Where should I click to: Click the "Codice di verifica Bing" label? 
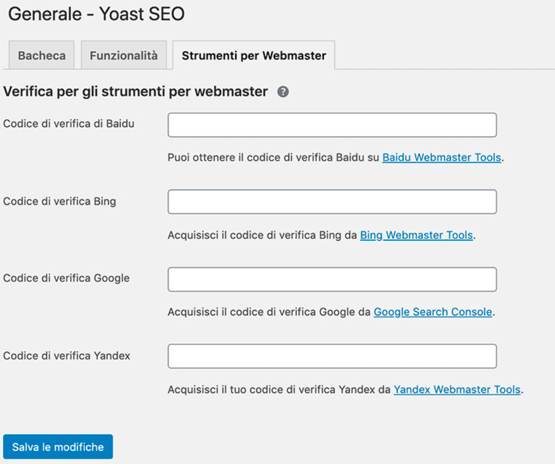60,201
